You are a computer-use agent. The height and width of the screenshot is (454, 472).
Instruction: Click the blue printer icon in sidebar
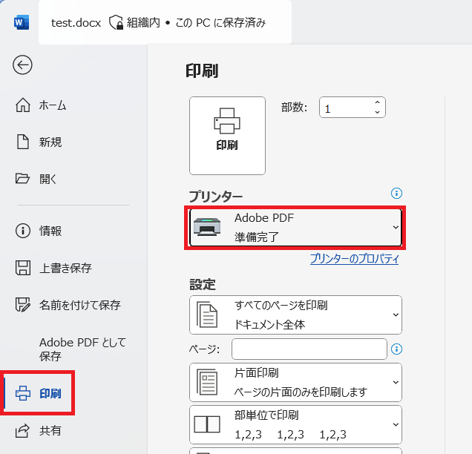coord(23,393)
